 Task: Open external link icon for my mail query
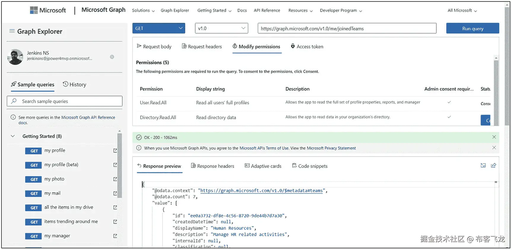coord(115,193)
